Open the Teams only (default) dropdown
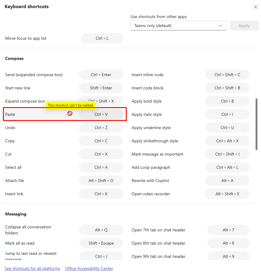This screenshot has height=275, width=261. tap(178, 26)
